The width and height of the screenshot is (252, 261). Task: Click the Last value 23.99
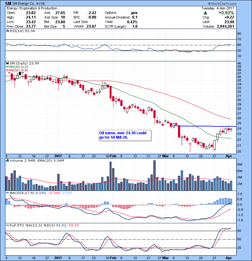229,22
